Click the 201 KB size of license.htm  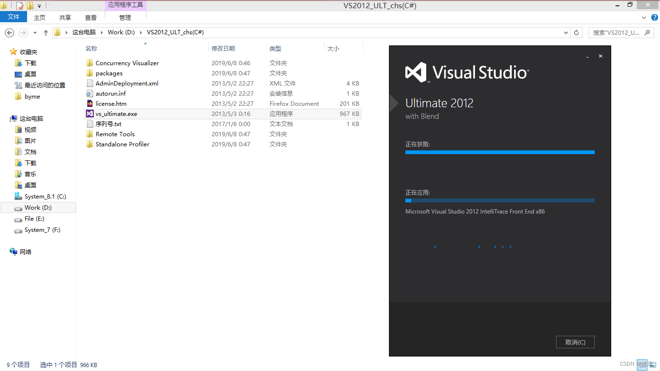349,103
